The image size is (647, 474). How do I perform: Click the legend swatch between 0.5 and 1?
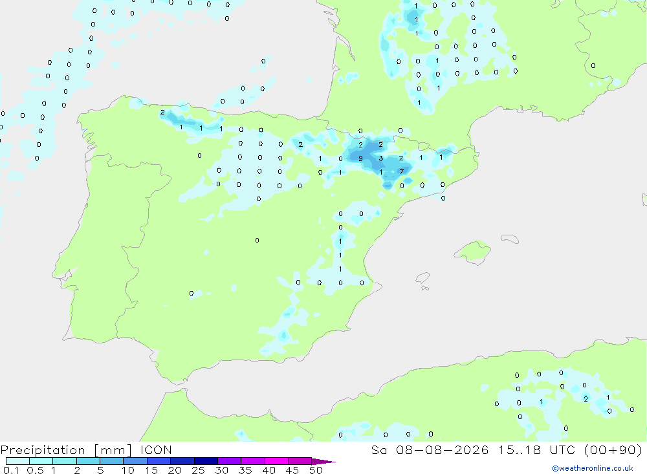(41, 461)
